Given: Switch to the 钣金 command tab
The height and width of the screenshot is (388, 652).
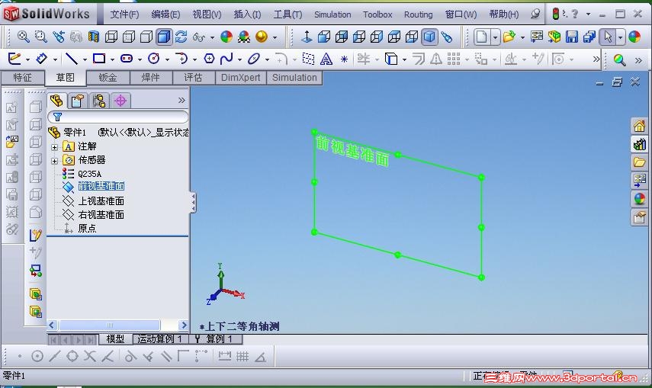Looking at the screenshot, I should click(108, 78).
